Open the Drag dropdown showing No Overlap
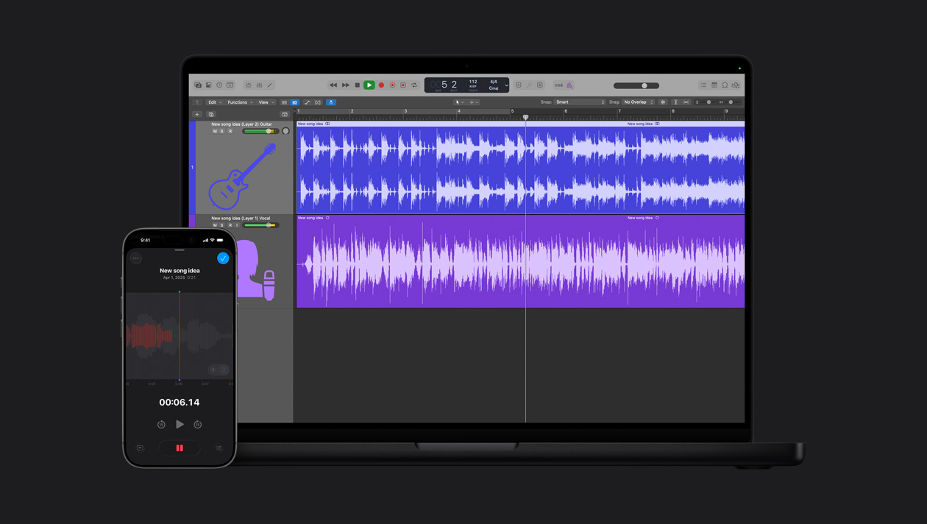This screenshot has width=927, height=524. pyautogui.click(x=637, y=102)
